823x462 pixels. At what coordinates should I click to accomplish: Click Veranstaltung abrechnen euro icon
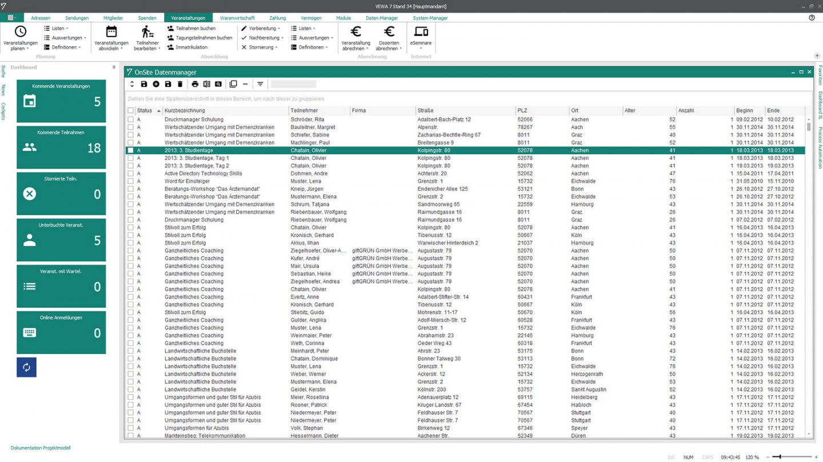pyautogui.click(x=355, y=31)
